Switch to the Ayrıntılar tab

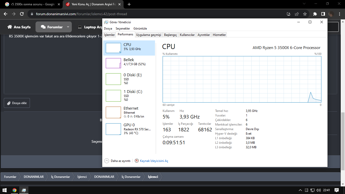coord(204,35)
